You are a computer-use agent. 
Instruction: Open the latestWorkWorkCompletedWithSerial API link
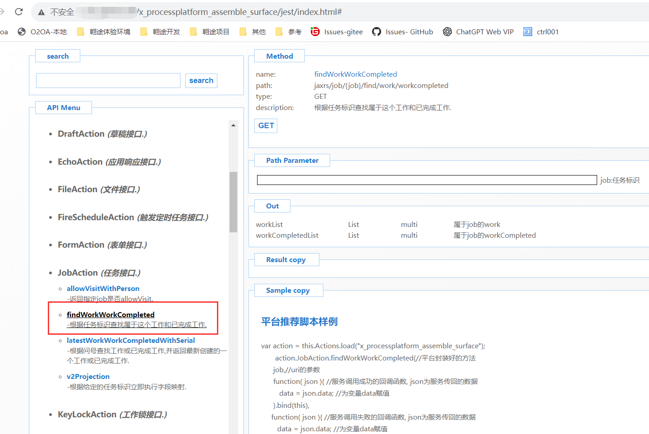(x=131, y=341)
